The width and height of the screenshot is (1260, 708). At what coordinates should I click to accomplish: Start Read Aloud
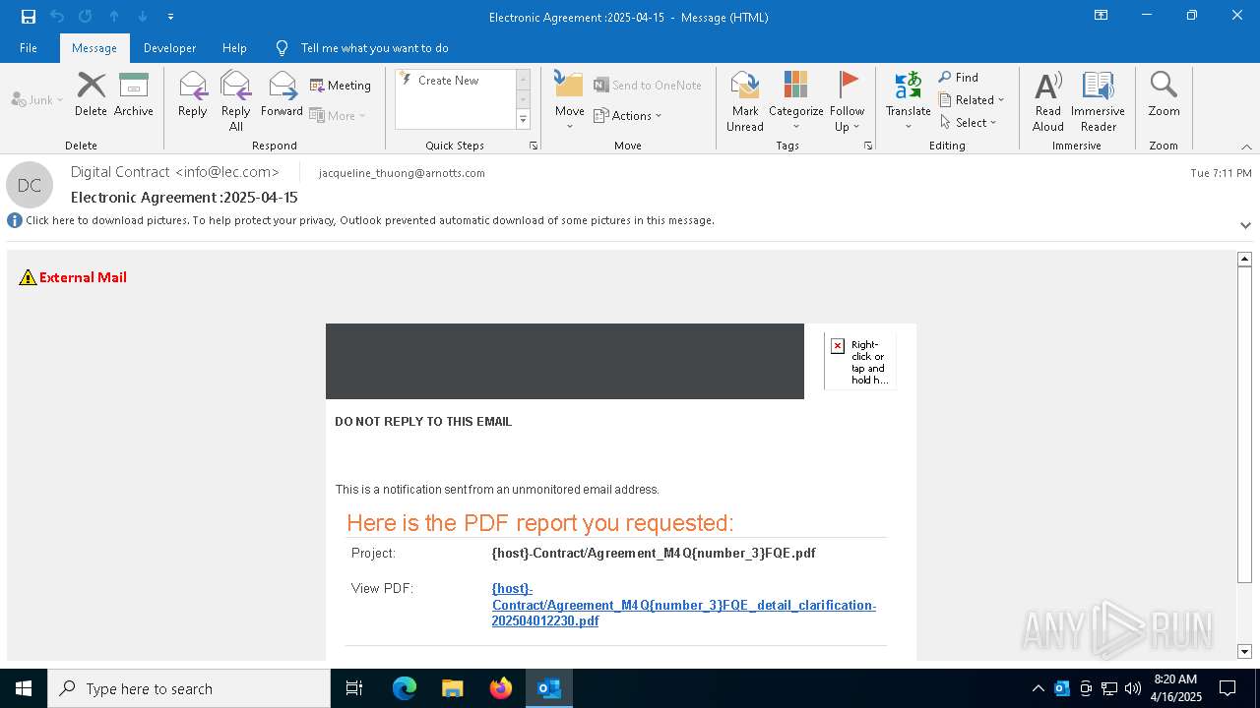click(x=1048, y=100)
